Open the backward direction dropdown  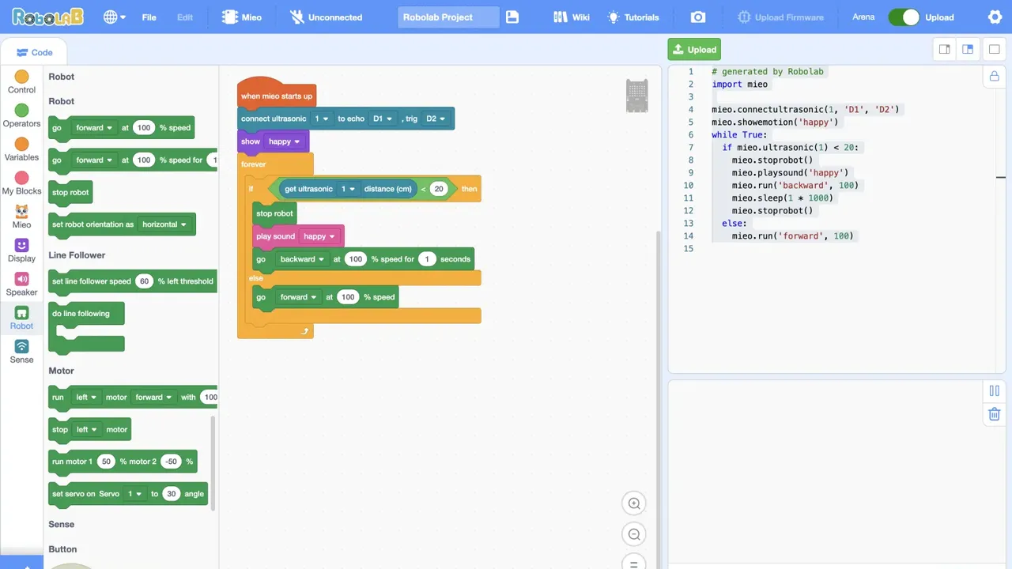coord(302,259)
